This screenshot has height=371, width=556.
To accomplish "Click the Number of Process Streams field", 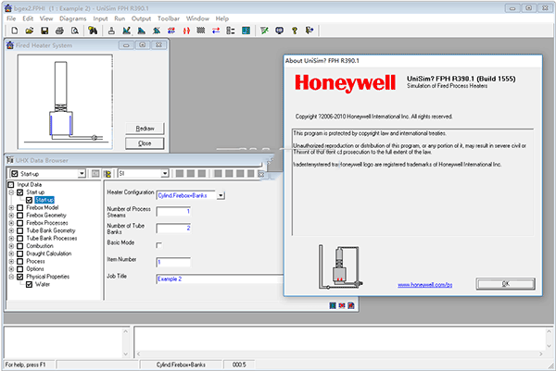I will 173,211.
